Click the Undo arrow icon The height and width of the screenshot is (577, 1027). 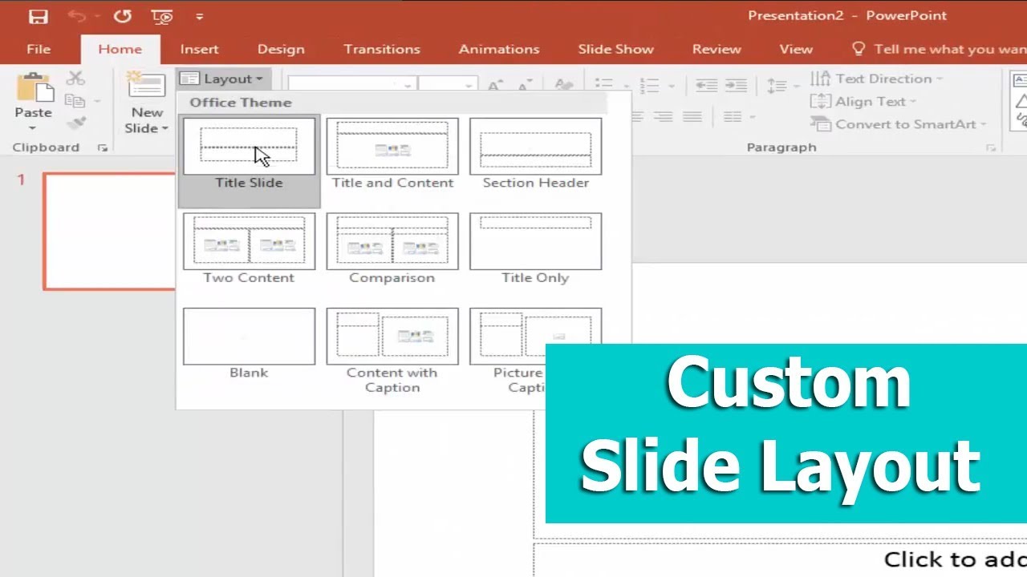[x=76, y=16]
